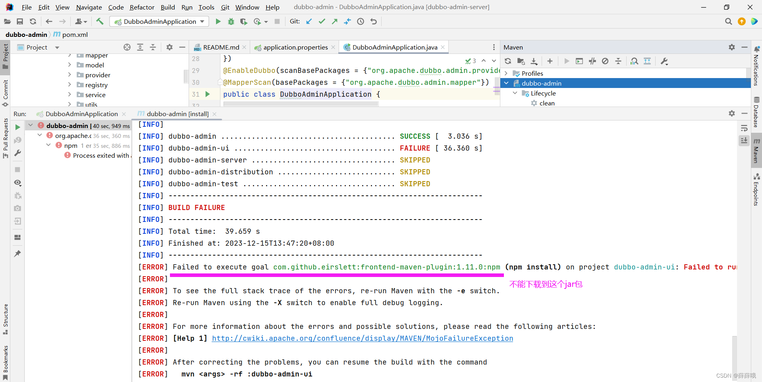The image size is (762, 382).
Task: Collapse all in Project panel
Action: click(153, 47)
